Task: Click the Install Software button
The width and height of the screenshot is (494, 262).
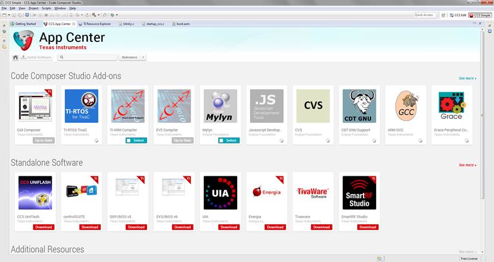Action: click(36, 57)
